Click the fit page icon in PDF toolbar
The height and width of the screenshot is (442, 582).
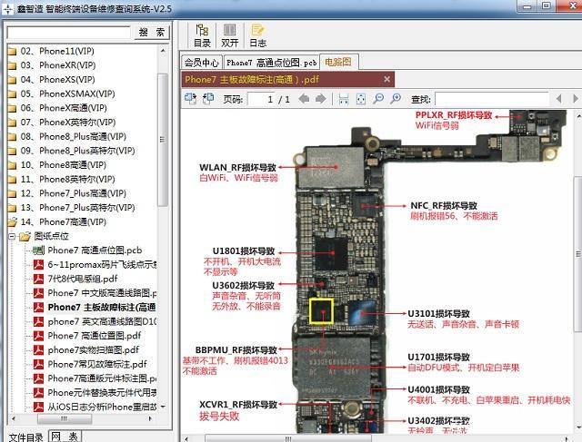[361, 99]
